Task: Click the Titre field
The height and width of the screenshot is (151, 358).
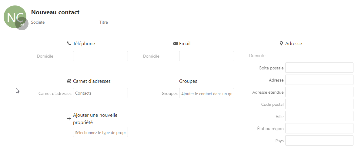Action: (104, 22)
